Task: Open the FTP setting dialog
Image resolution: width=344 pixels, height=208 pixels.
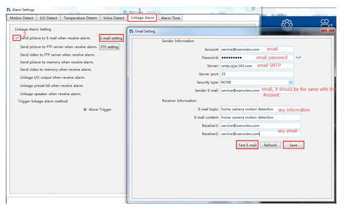Action: pyautogui.click(x=109, y=47)
